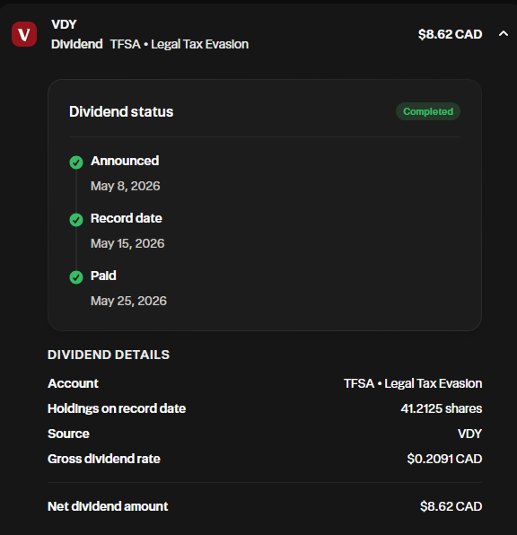Click the Announced green checkmark icon
The image size is (517, 535).
coord(76,162)
